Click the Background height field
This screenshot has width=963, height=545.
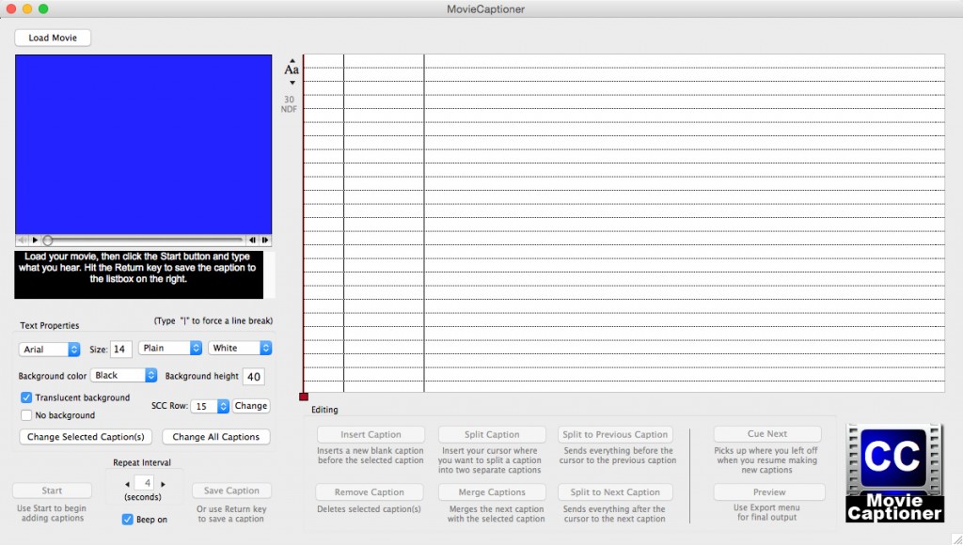[x=254, y=376]
